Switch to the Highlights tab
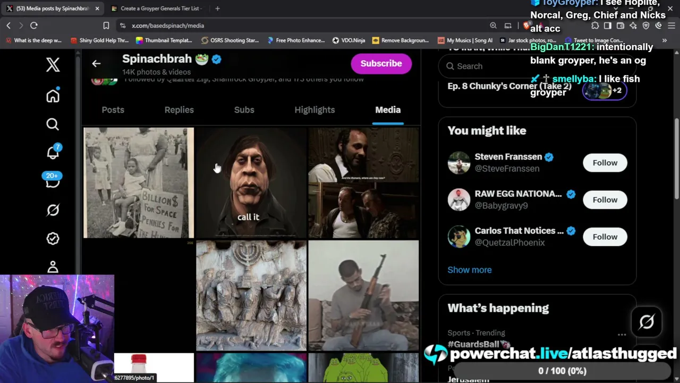The height and width of the screenshot is (383, 680). pyautogui.click(x=314, y=110)
